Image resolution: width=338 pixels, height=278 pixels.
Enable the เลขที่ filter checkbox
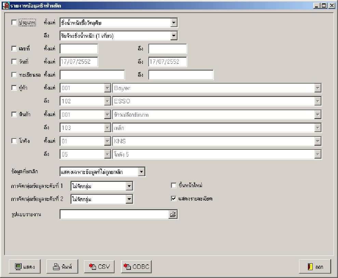click(14, 49)
